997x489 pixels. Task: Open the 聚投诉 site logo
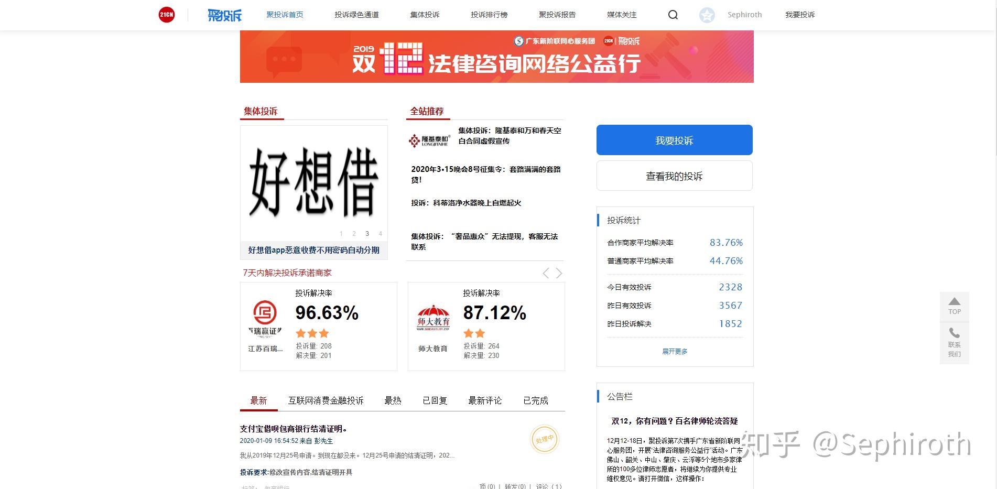coord(225,15)
